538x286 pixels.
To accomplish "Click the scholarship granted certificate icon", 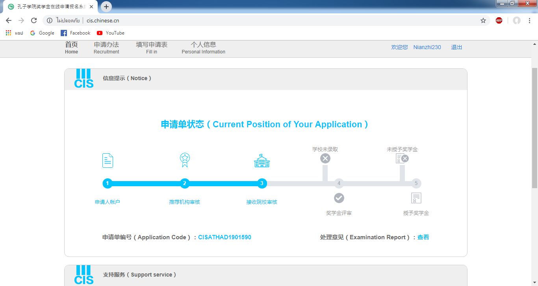I will [416, 198].
